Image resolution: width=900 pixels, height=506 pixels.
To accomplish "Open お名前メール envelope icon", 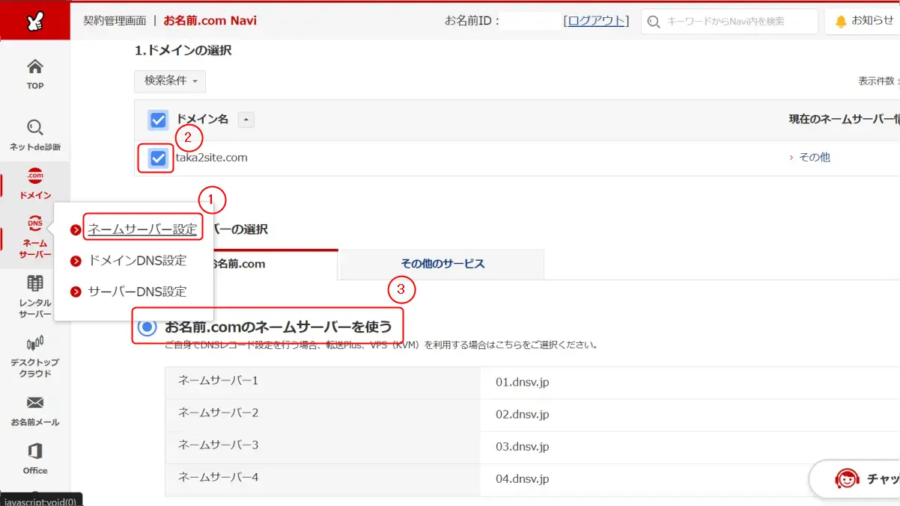I will pos(35,403).
